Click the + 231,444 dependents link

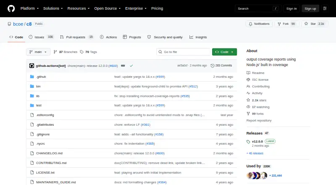[276, 176]
